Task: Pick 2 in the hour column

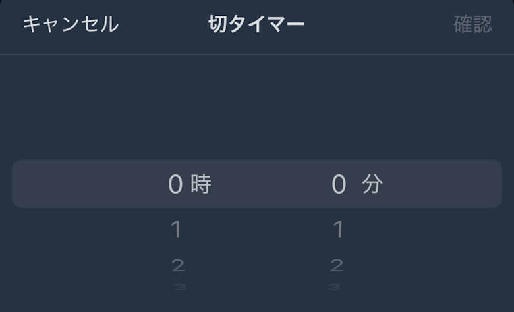Action: coord(177,265)
